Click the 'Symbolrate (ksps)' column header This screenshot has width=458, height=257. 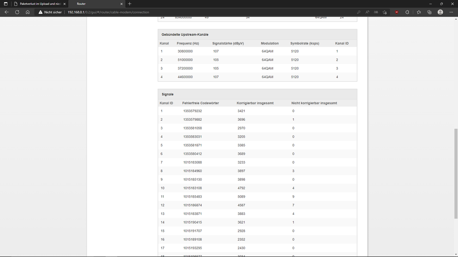coord(305,43)
